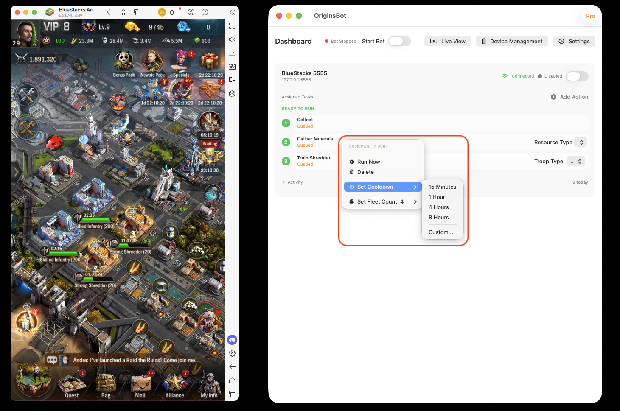Open BlueStacks help question mark
620x411 pixels.
tap(205, 12)
